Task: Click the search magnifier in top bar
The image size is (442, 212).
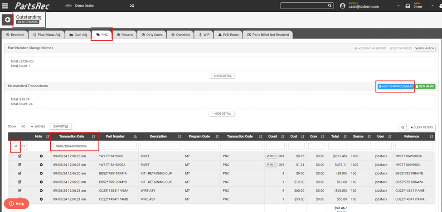Action: (x=330, y=5)
